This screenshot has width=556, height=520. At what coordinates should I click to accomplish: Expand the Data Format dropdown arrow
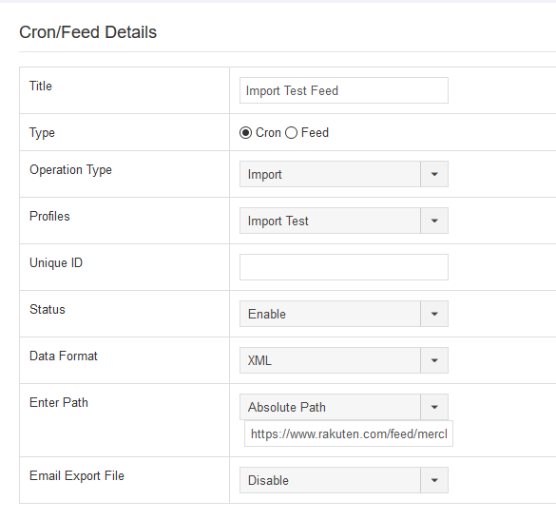point(434,360)
